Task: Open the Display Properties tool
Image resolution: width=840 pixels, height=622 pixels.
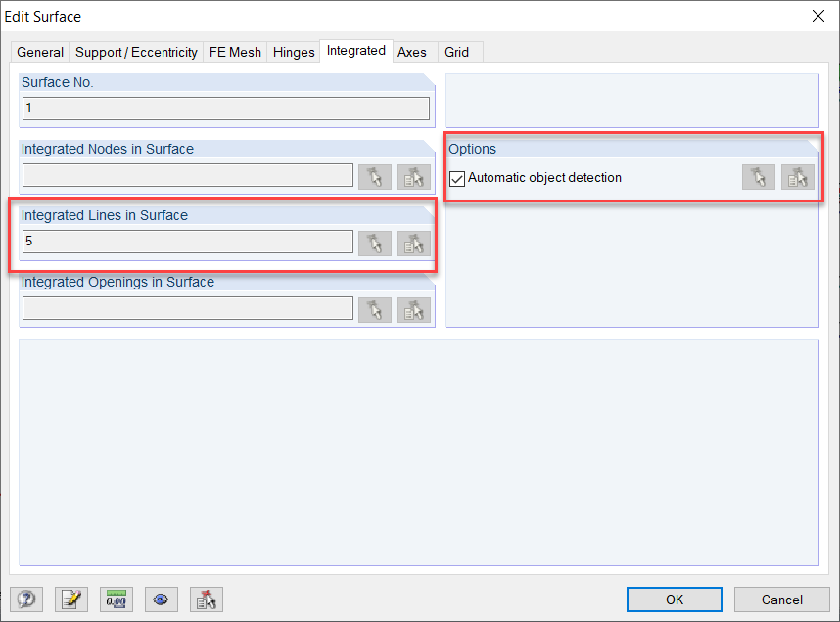Action: pos(161,600)
